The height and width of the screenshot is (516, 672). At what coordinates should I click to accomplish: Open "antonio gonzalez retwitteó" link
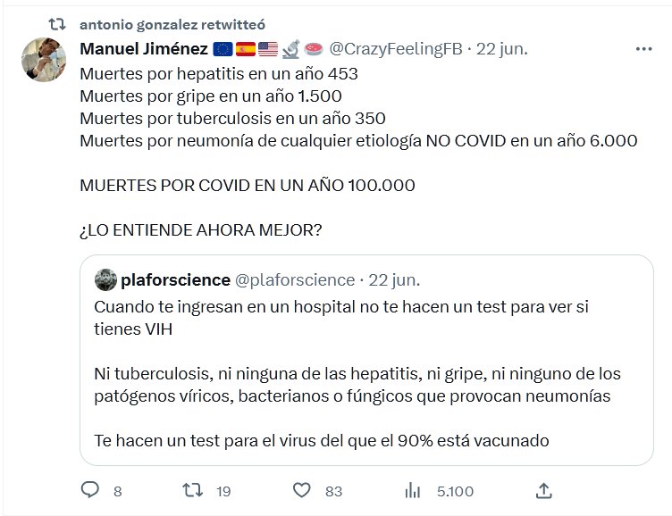(172, 24)
